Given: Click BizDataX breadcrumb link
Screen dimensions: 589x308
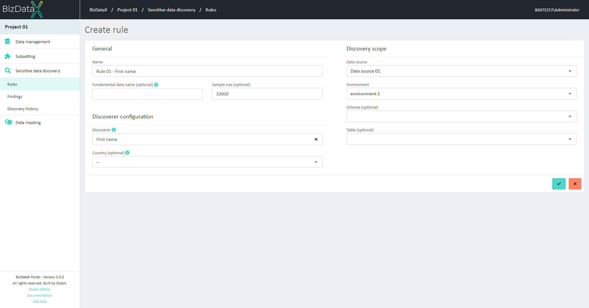Looking at the screenshot, I should (98, 10).
